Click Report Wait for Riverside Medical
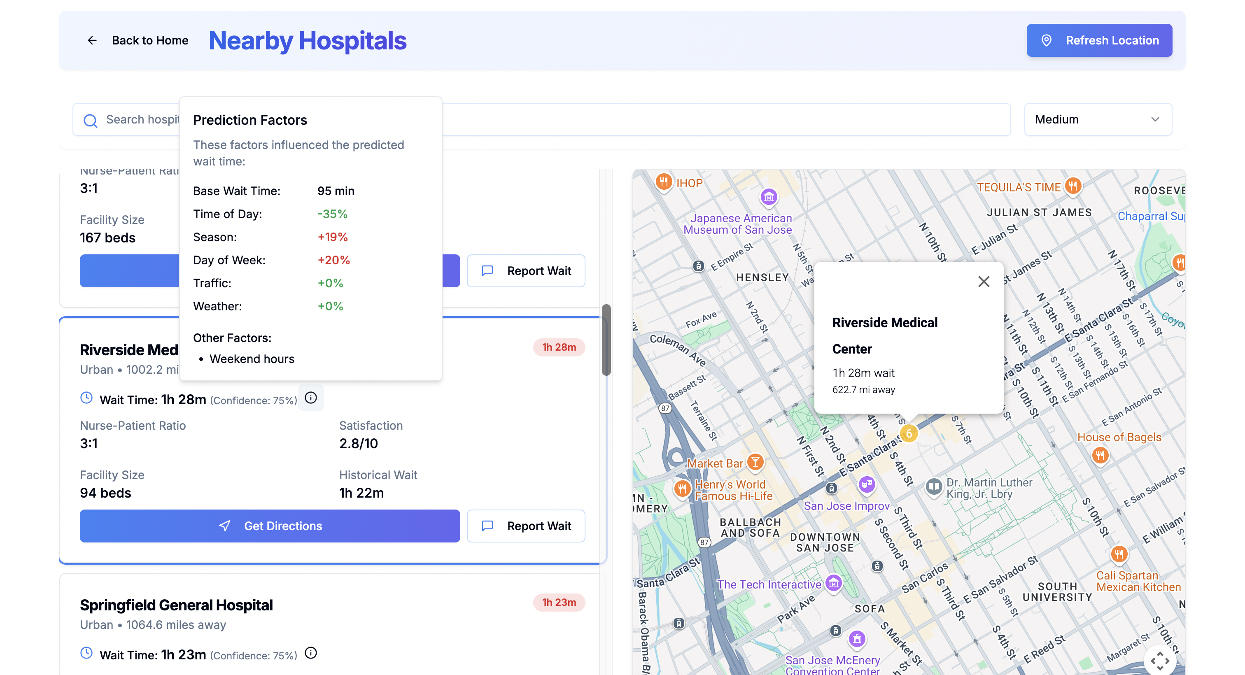The image size is (1245, 675). [x=526, y=526]
